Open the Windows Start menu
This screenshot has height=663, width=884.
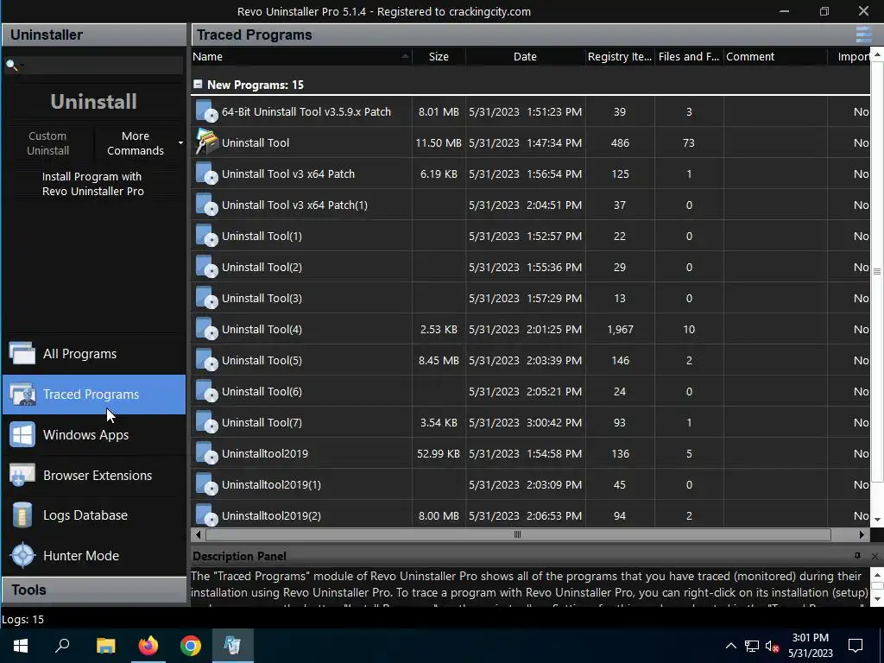[21, 645]
